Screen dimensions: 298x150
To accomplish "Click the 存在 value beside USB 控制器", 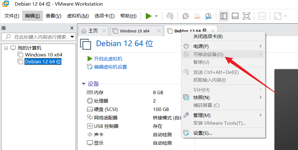I will click(x=158, y=126).
